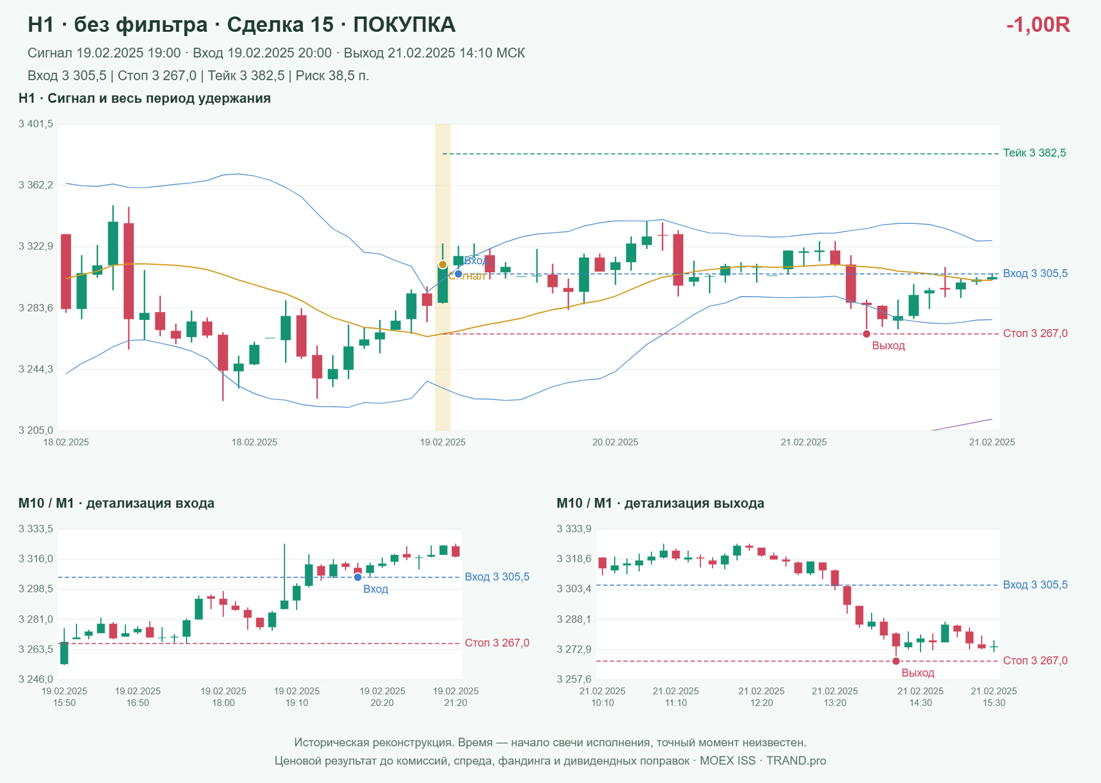Screen dimensions: 1101x783
Task: Click the 20:20 time tick in entry chart
Action: point(382,703)
